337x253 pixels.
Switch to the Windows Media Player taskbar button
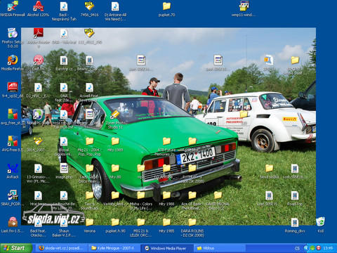(167, 248)
